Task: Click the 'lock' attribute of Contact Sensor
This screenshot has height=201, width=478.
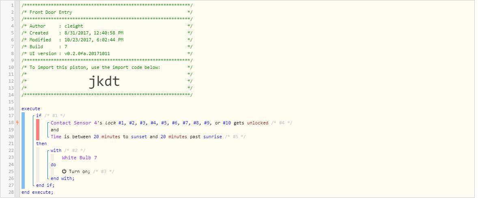Action: click(111, 123)
